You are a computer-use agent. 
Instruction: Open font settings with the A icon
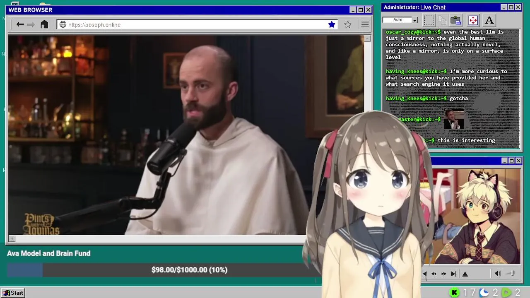(489, 20)
